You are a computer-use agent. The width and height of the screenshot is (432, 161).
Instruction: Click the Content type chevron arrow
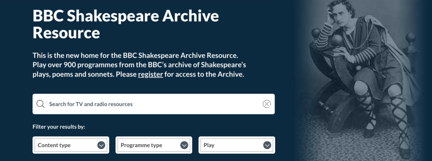(x=101, y=145)
